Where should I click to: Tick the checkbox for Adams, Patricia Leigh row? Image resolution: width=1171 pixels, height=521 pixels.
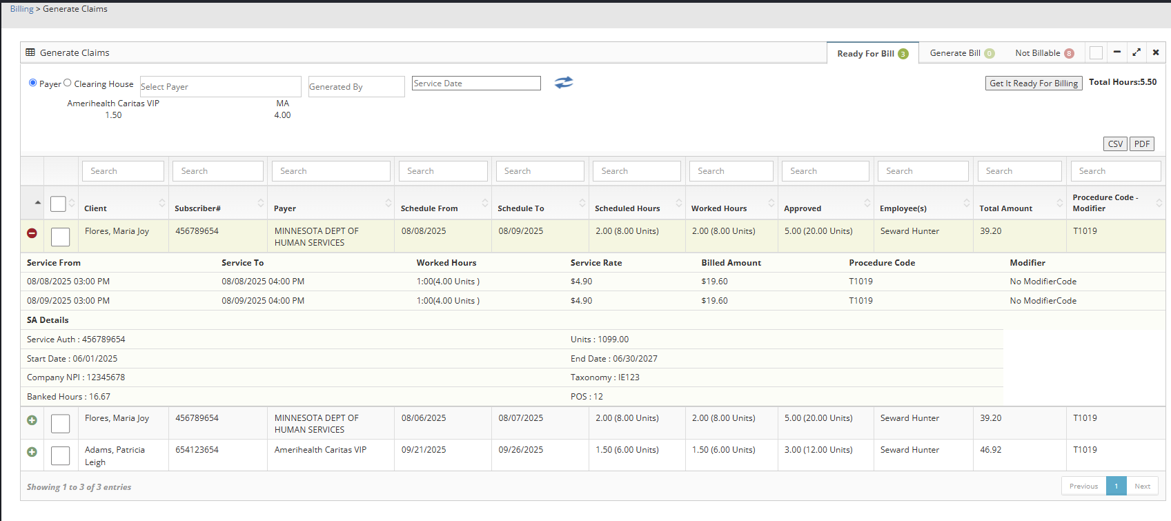tap(61, 455)
